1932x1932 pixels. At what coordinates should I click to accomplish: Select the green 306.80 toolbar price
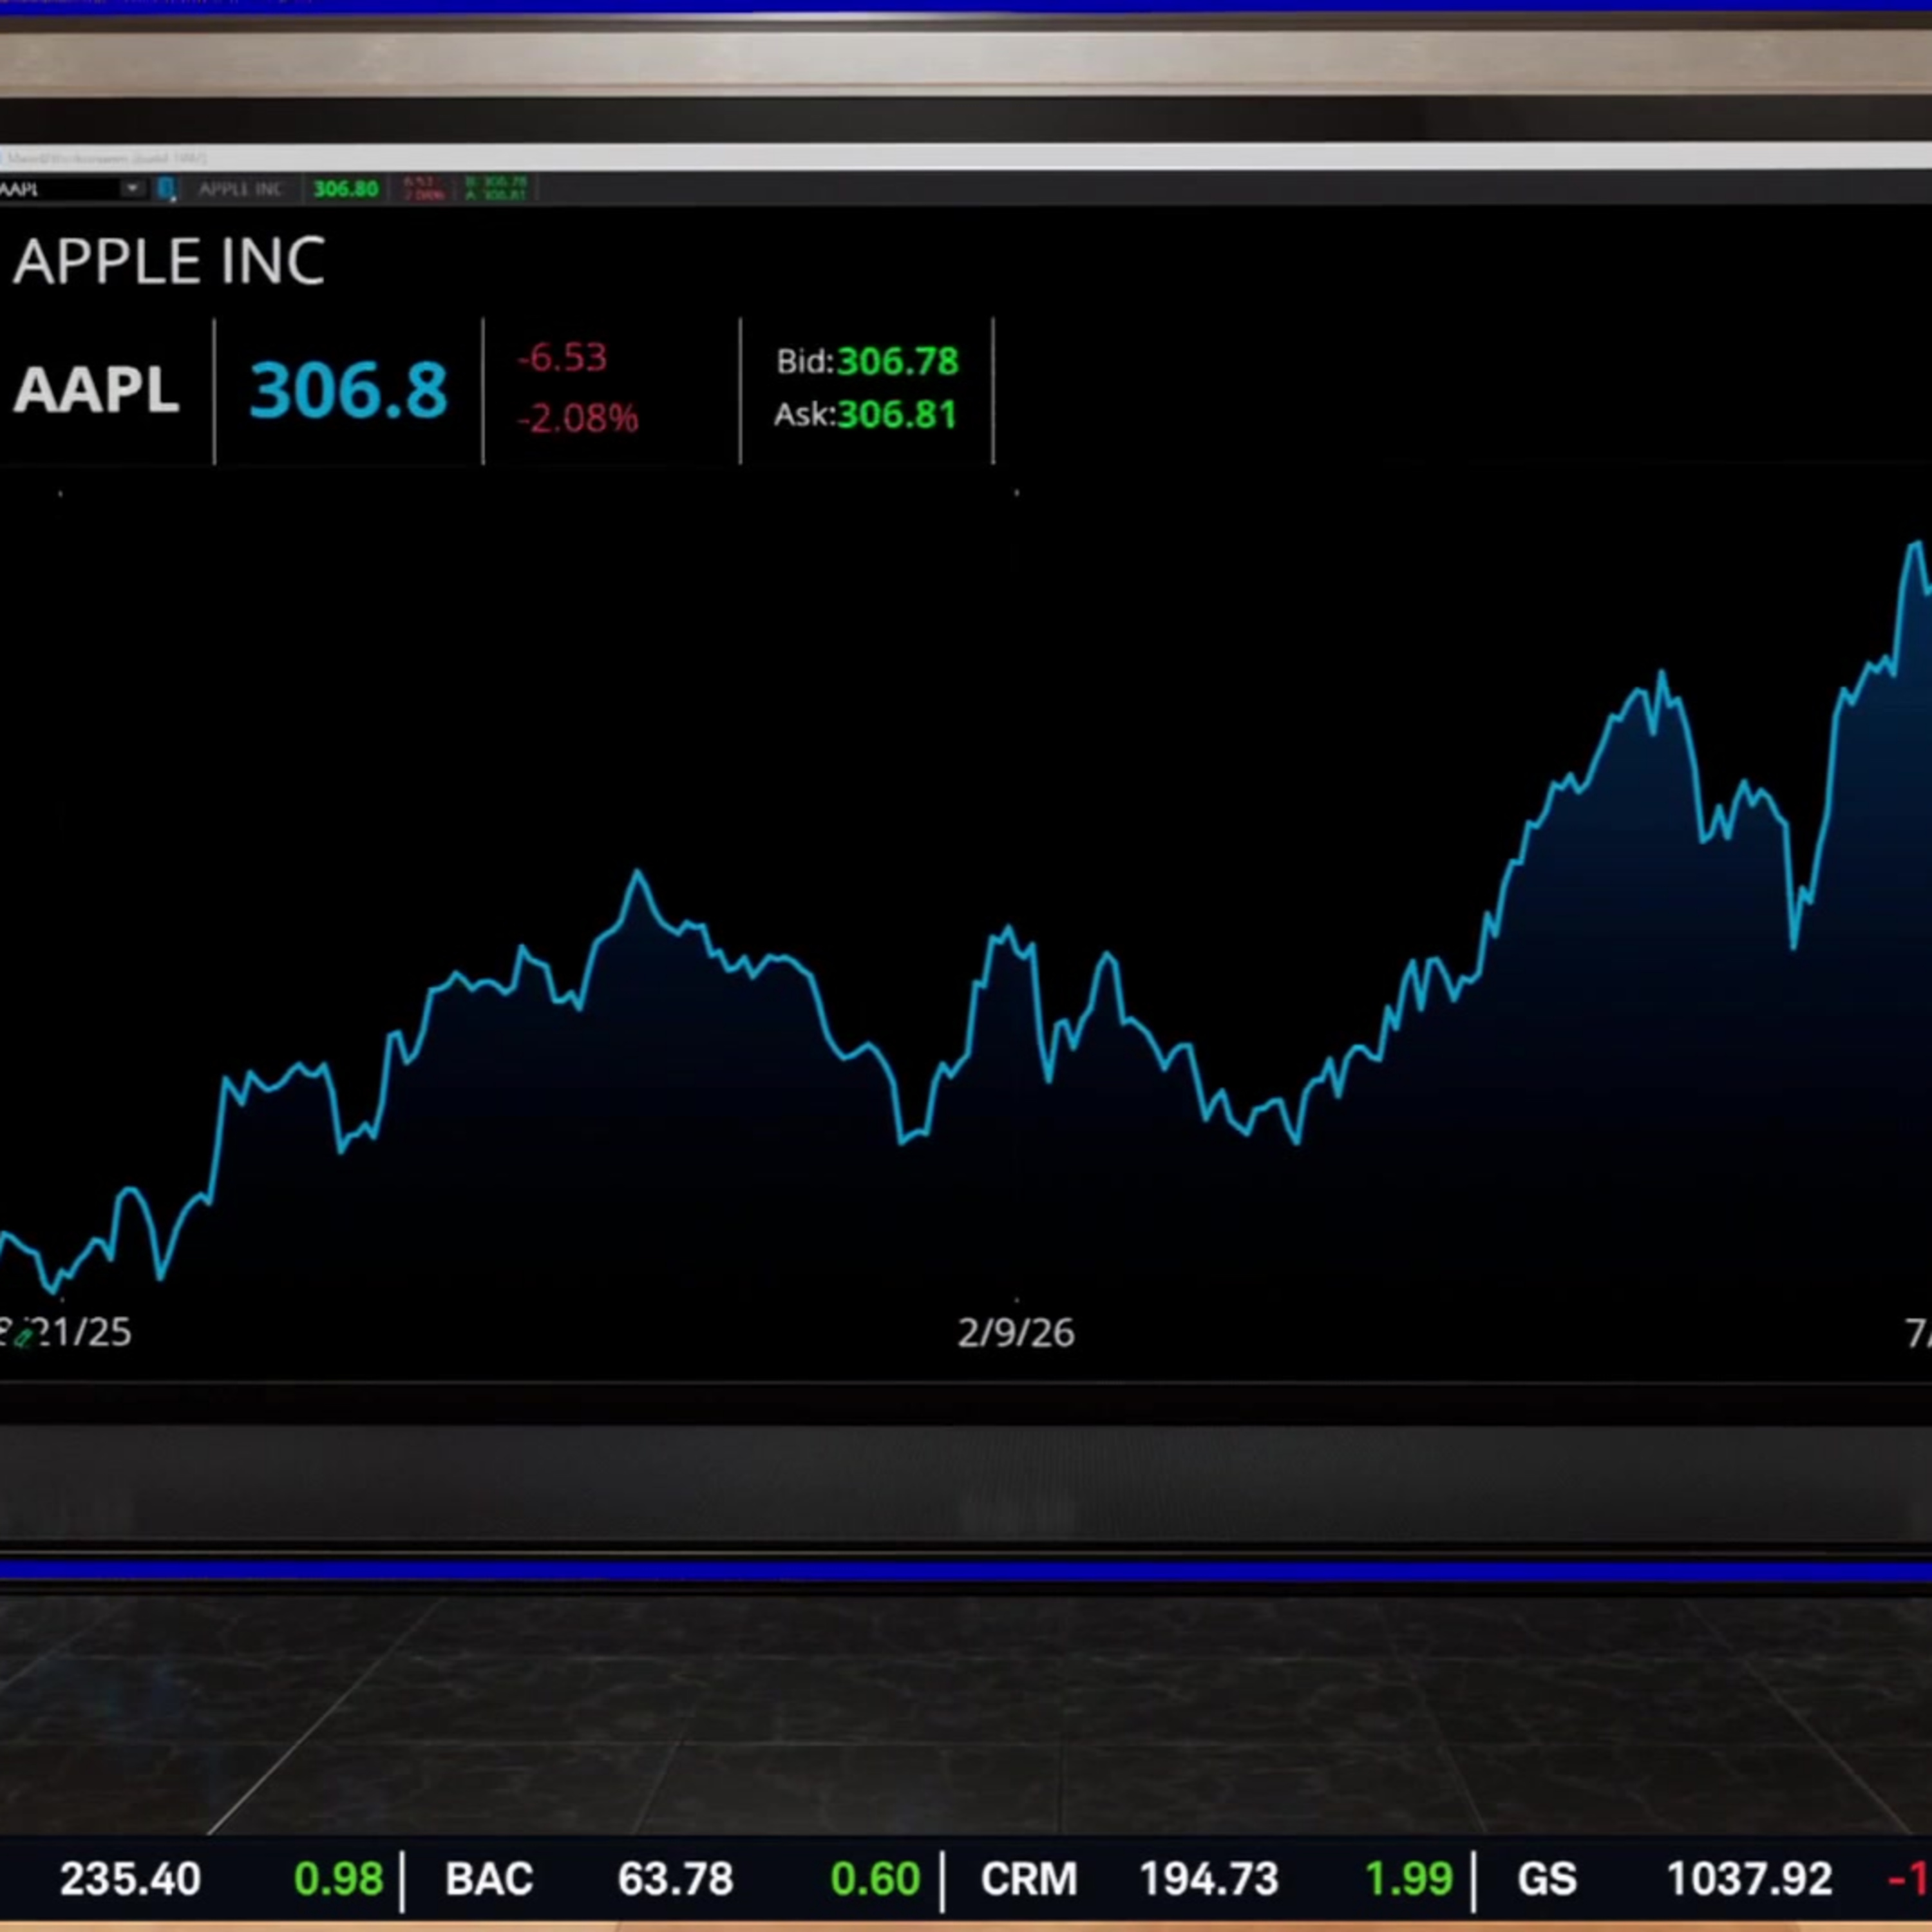[346, 189]
